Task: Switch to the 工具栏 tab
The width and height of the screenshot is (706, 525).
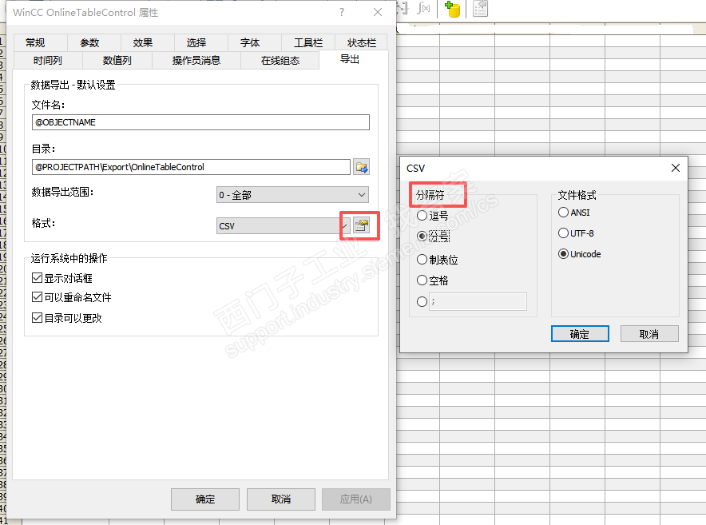Action: click(x=308, y=43)
